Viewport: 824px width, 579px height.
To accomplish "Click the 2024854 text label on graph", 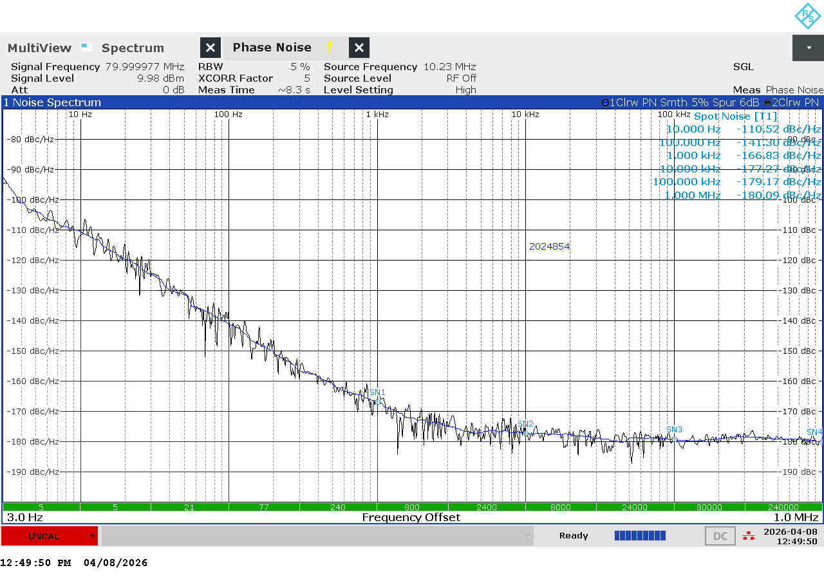I will click(x=549, y=246).
